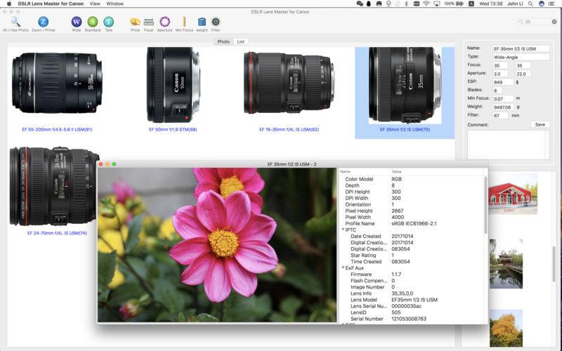This screenshot has width=562, height=351.
Task: Open Notification Center from the menu bar
Action: pyautogui.click(x=552, y=4)
